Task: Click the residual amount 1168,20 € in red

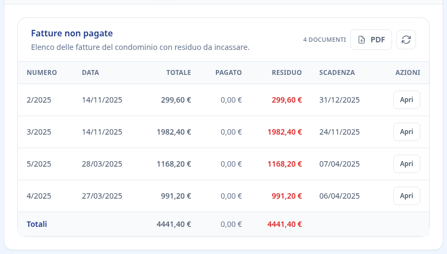Action: [x=284, y=164]
